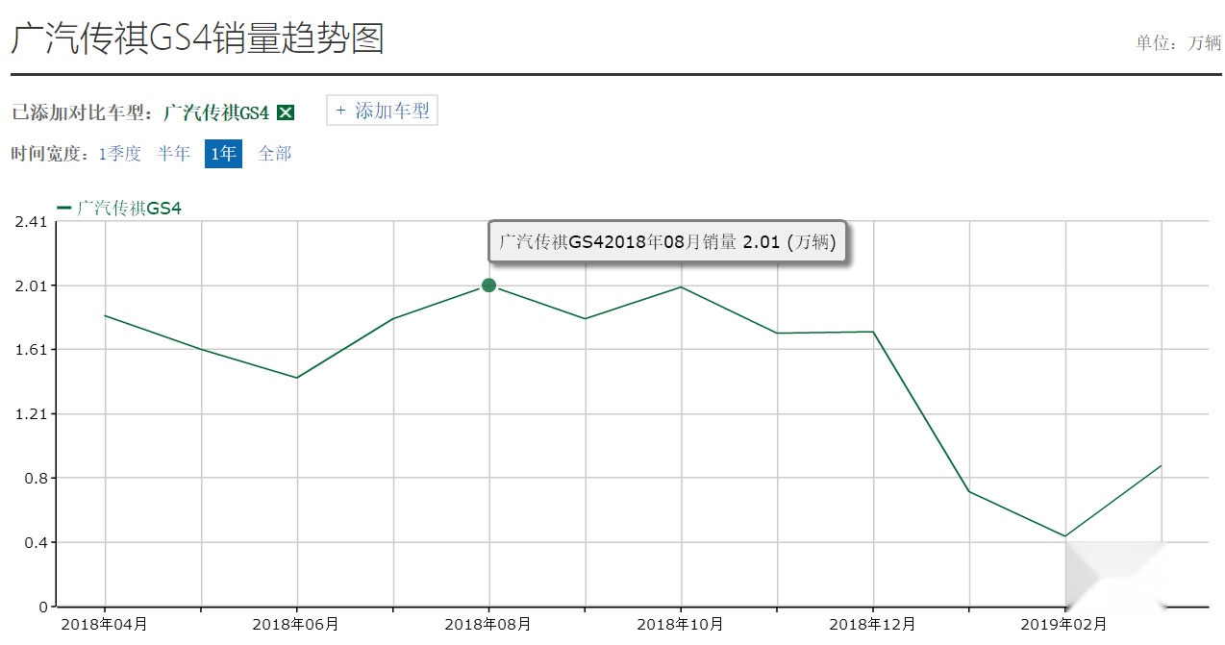Click the 时间宽度 label
Screen dimensions: 1225x645
pyautogui.click(x=50, y=154)
